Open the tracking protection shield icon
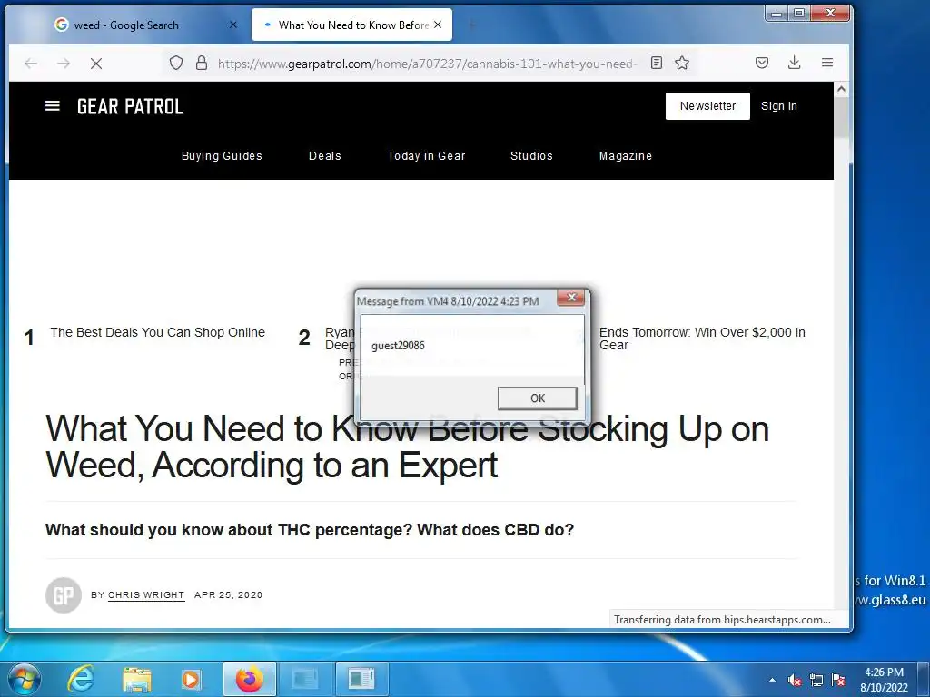The height and width of the screenshot is (697, 930). pos(176,63)
